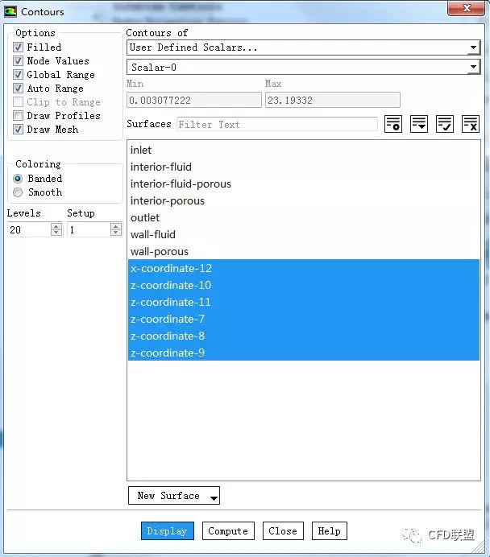Increase Setup with the up arrow
The height and width of the screenshot is (557, 490).
(x=116, y=226)
